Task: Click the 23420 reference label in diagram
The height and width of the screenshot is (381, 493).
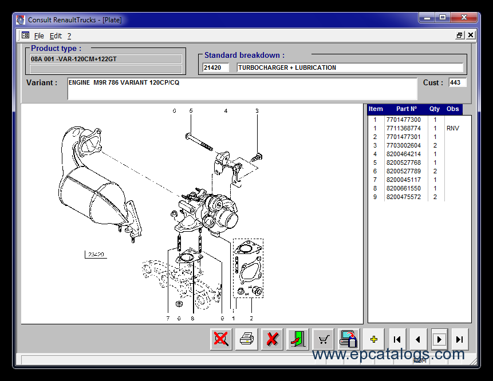Action: [96, 255]
